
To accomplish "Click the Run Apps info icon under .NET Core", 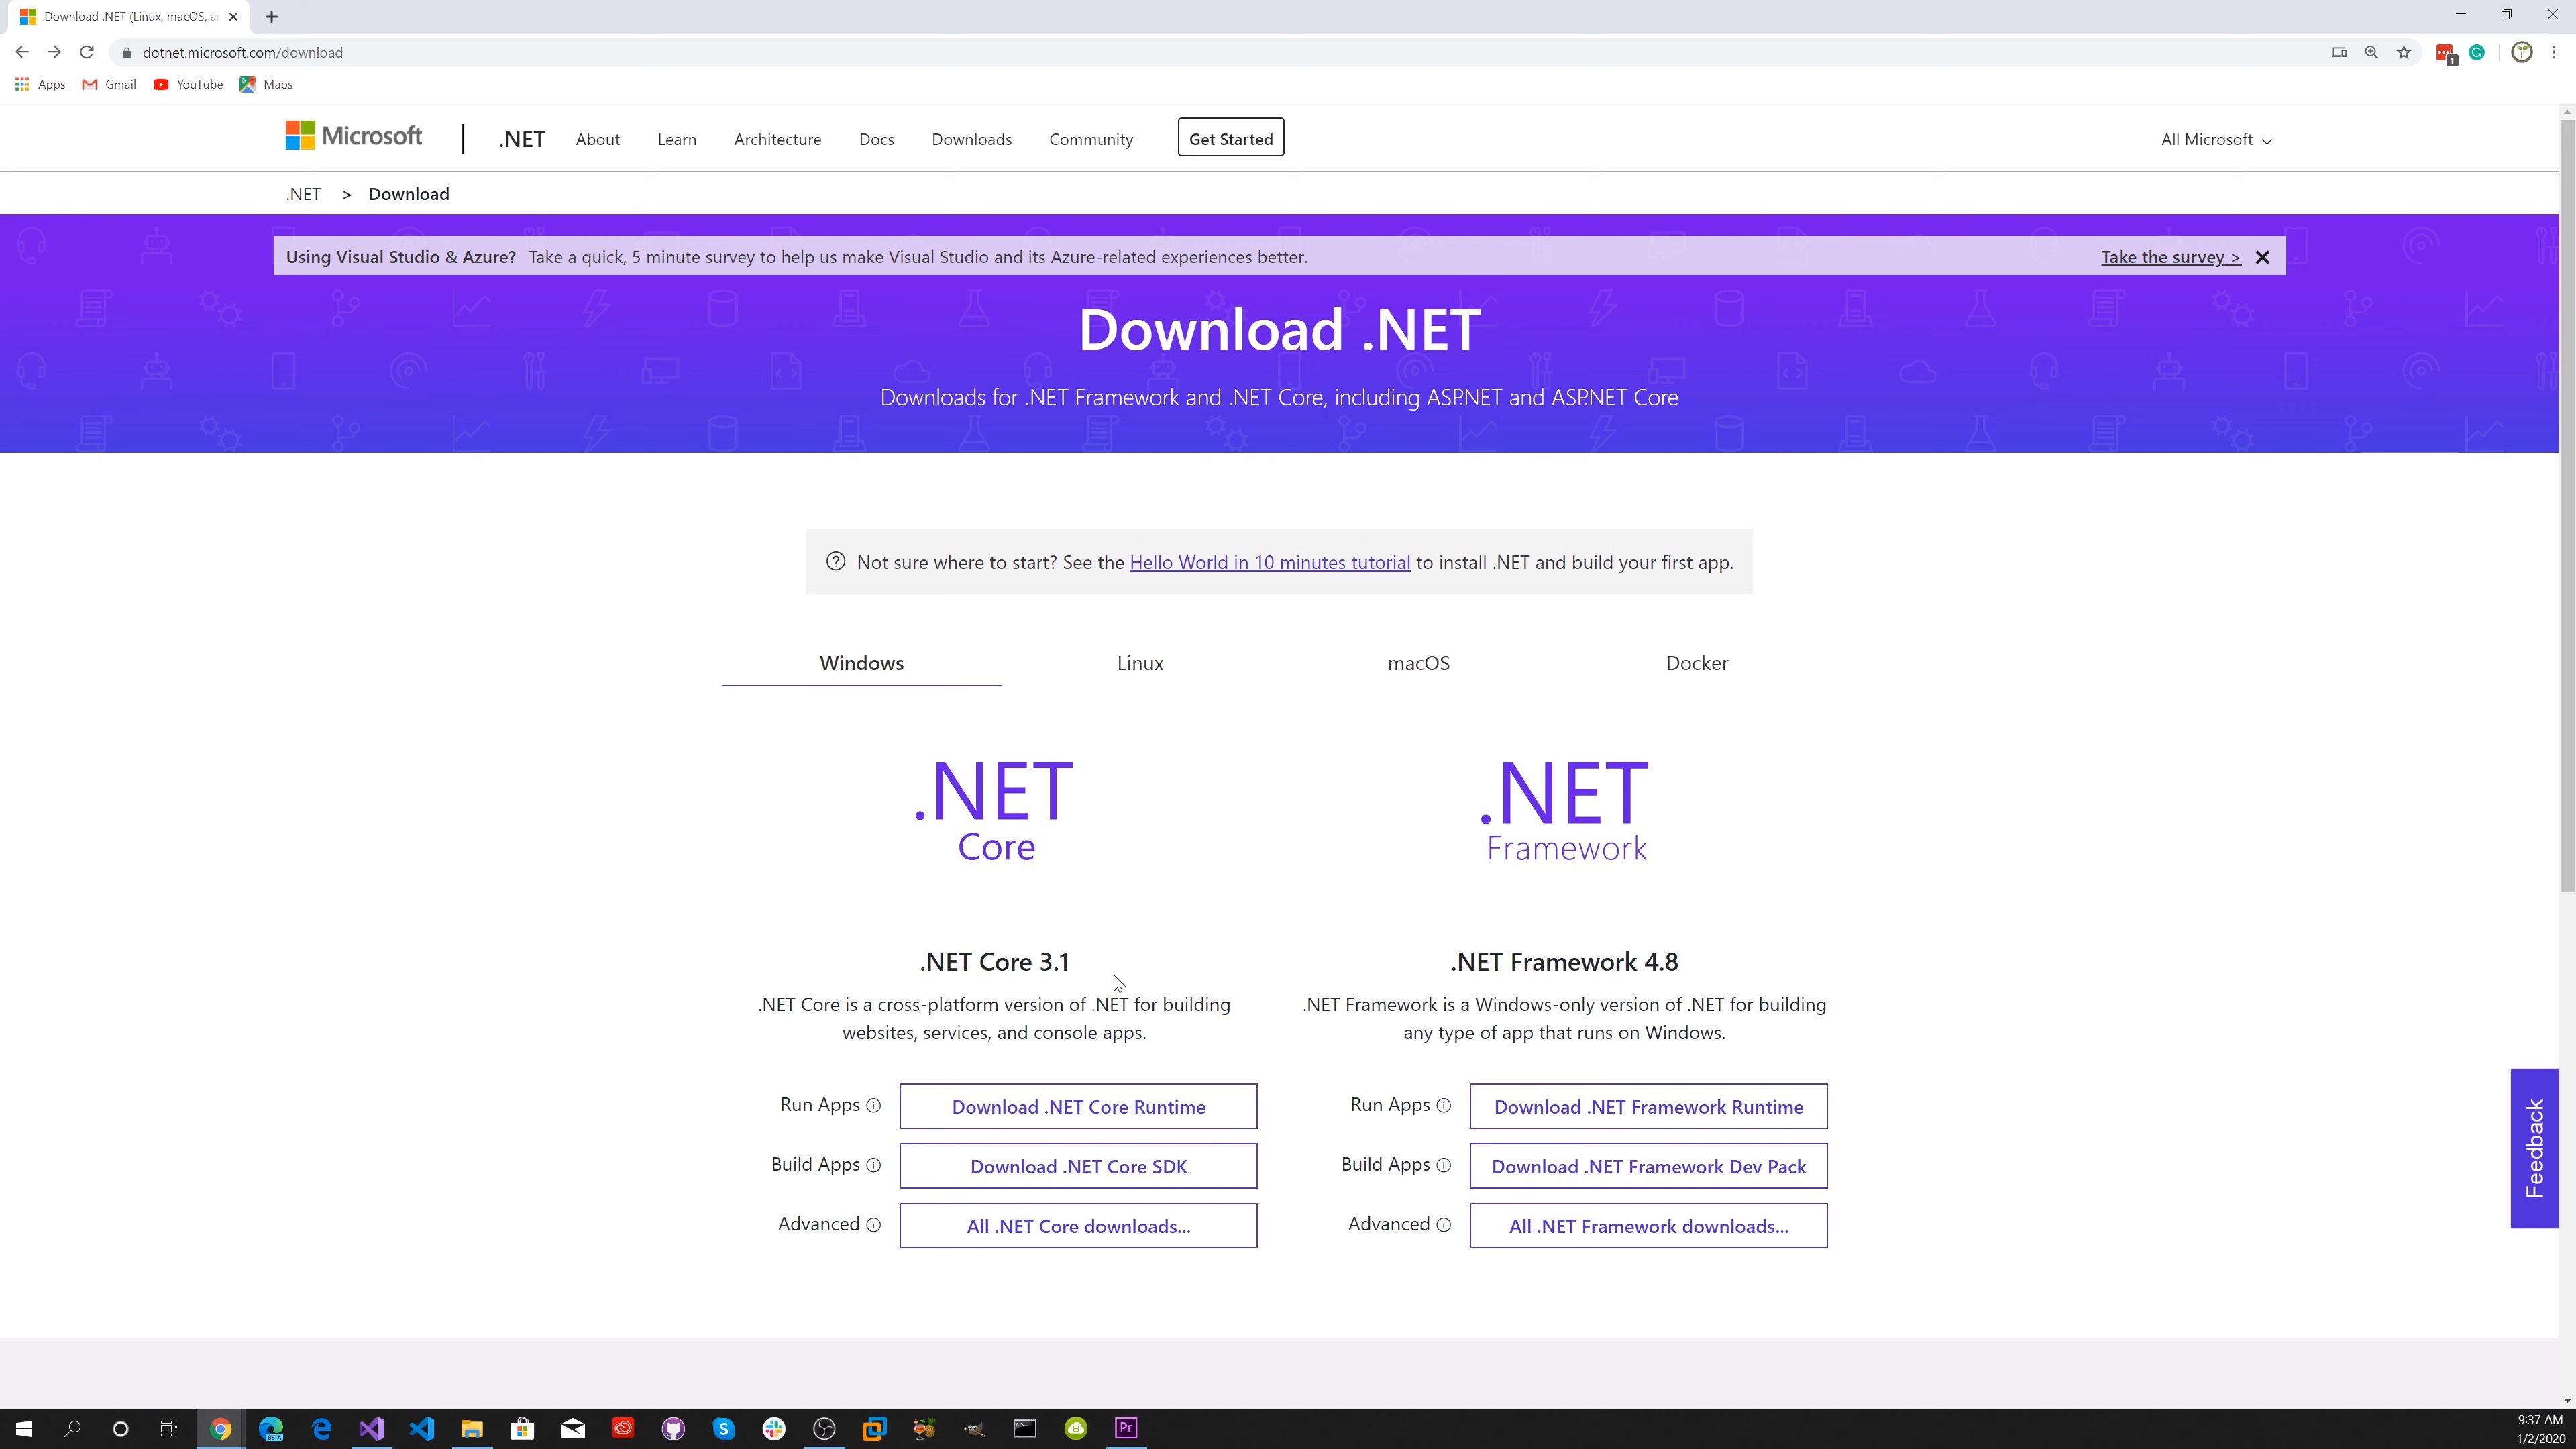I will pyautogui.click(x=873, y=1105).
